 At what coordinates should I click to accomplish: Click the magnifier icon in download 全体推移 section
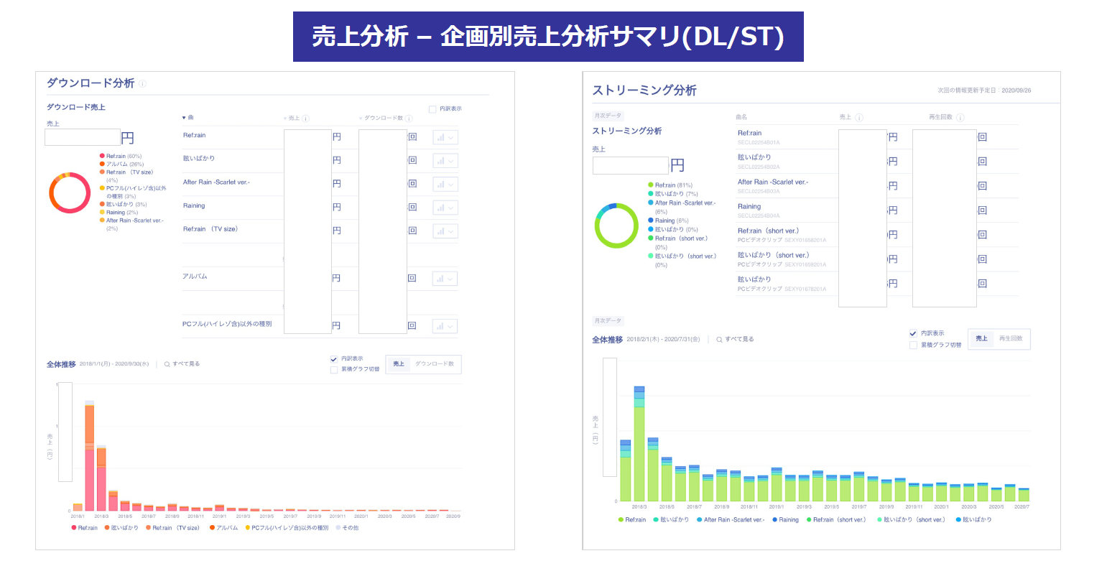pos(167,364)
